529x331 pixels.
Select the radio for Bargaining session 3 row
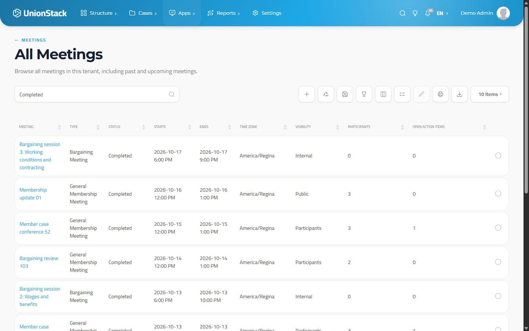coord(498,156)
